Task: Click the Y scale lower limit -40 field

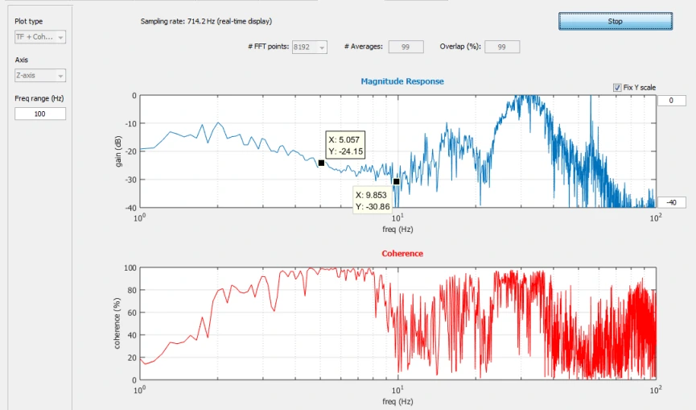Action: point(671,202)
